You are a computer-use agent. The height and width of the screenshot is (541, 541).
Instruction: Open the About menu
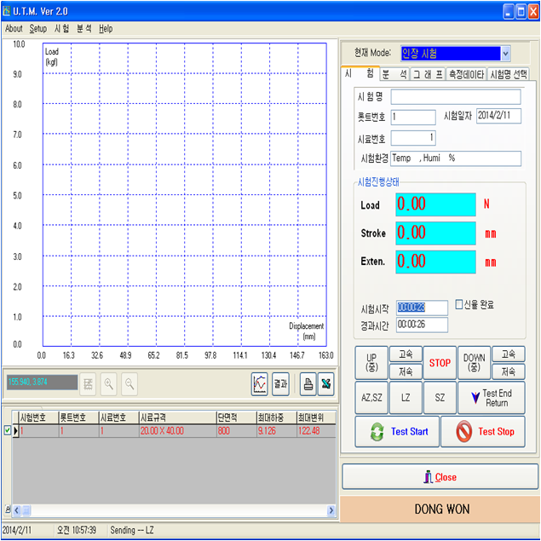click(x=14, y=29)
